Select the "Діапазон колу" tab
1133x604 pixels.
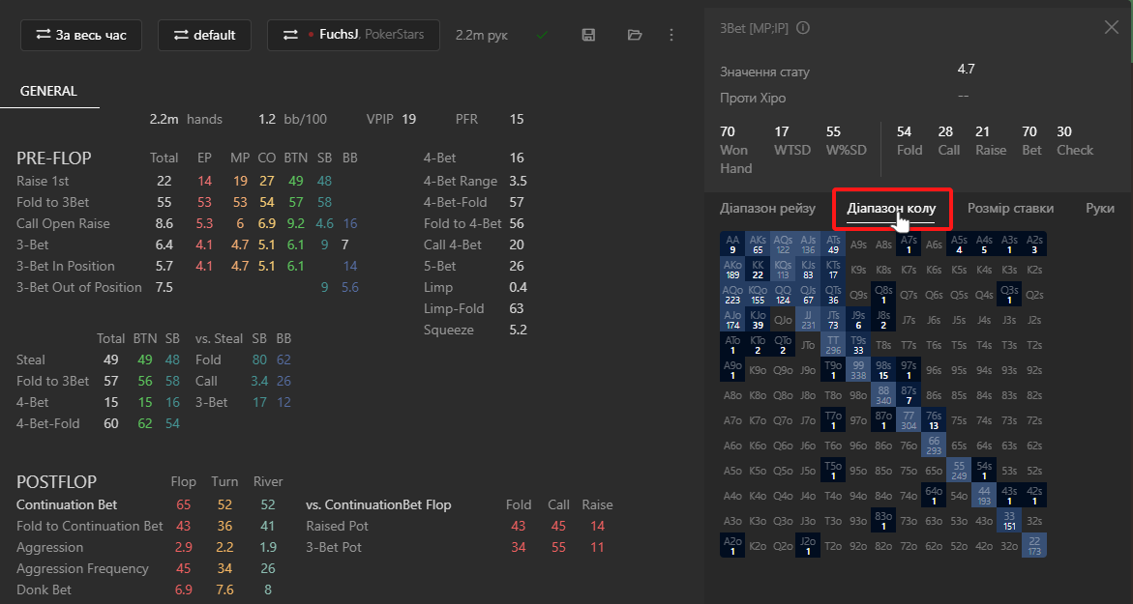pos(892,209)
